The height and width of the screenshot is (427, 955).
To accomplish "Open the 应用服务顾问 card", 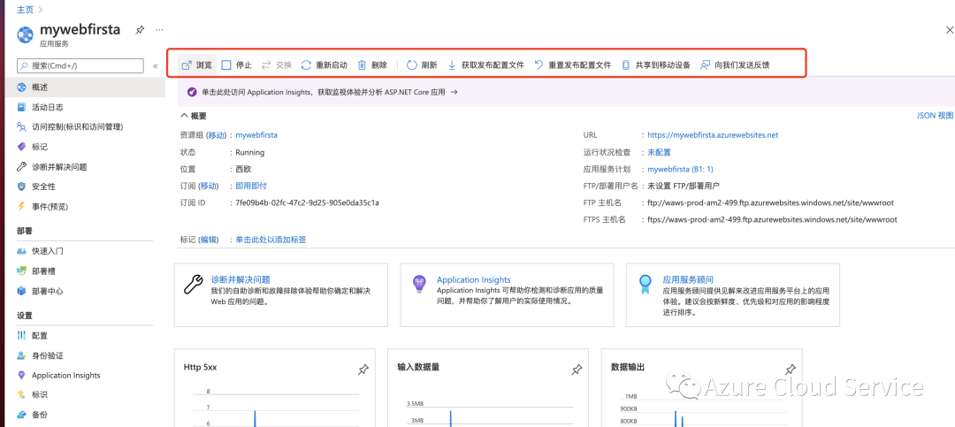I will click(x=733, y=294).
